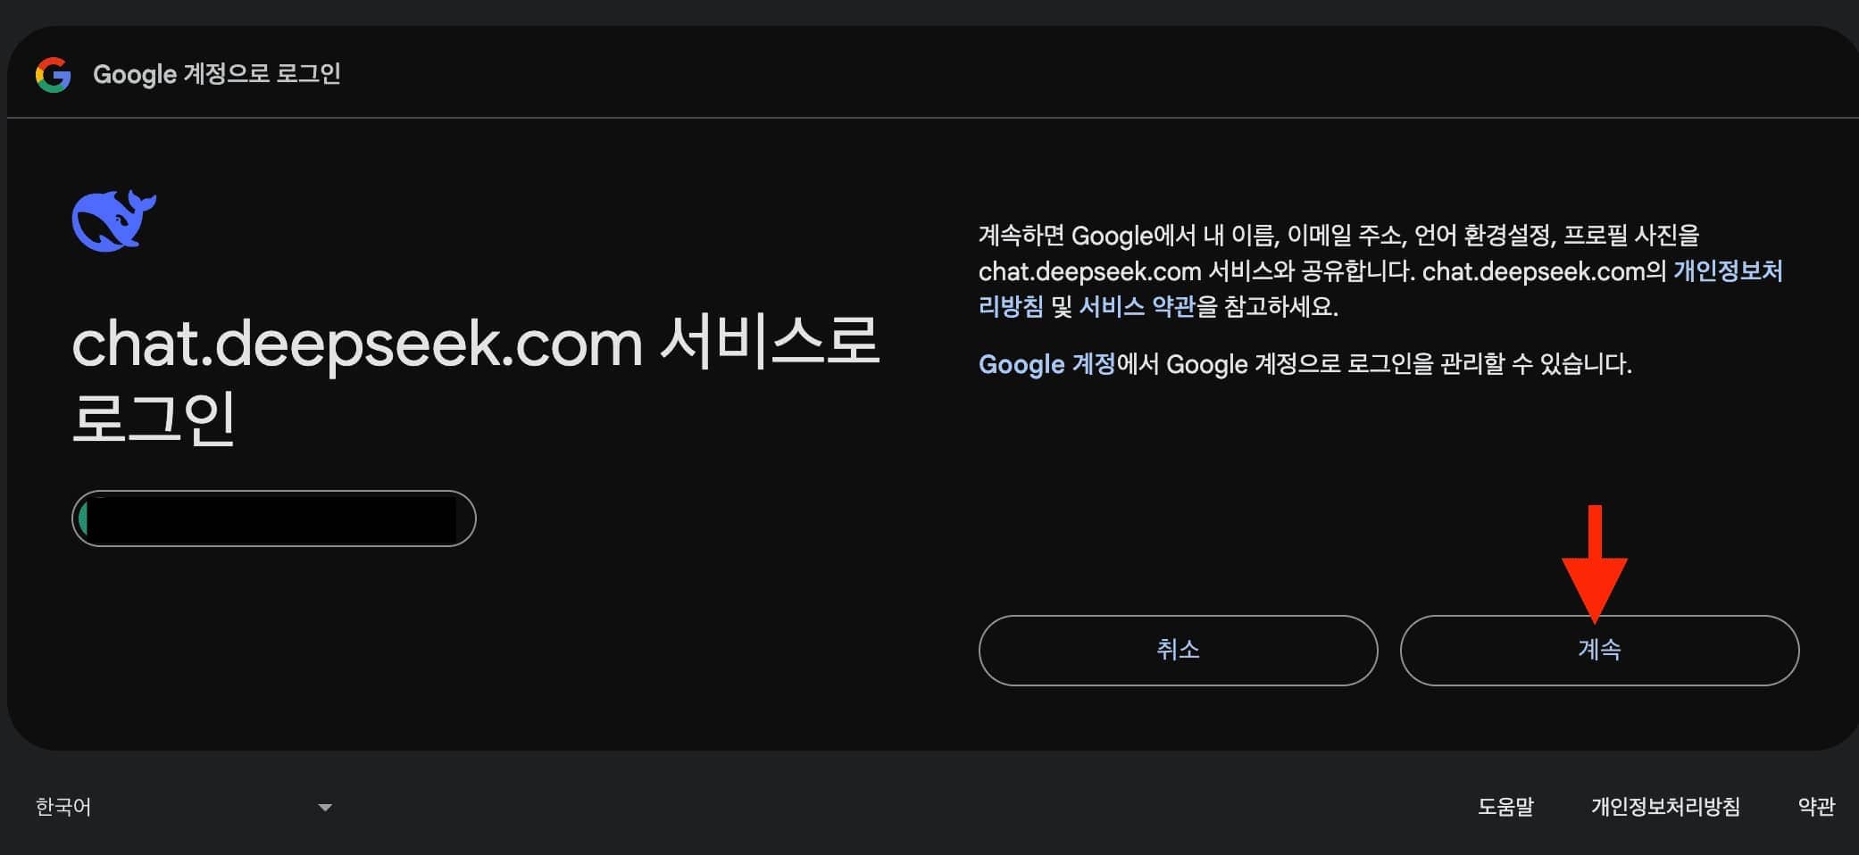This screenshot has width=1859, height=855.
Task: Select the blue whale brand mark above the heading
Action: [x=114, y=220]
